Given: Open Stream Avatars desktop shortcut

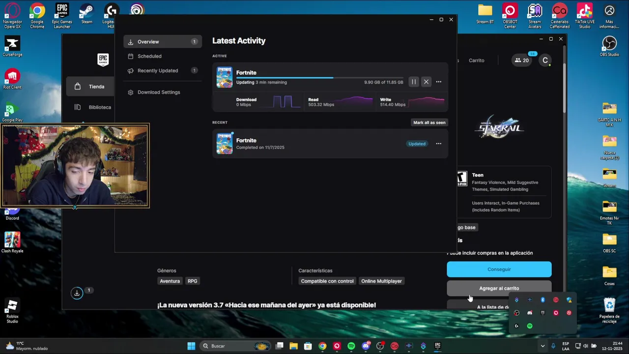Looking at the screenshot, I should click(535, 16).
